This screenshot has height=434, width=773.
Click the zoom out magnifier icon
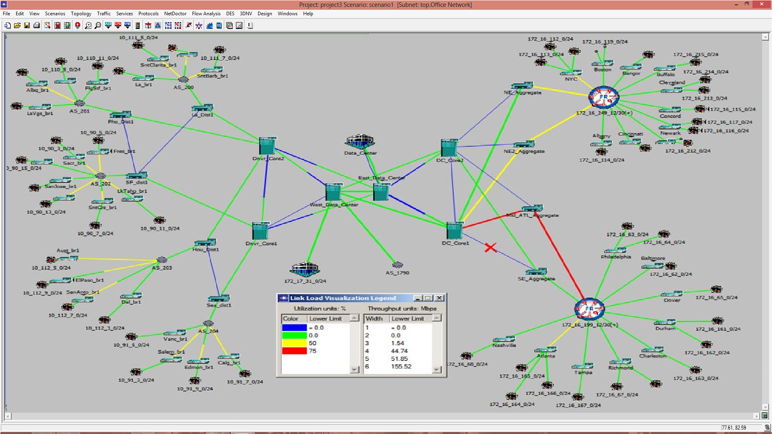98,25
